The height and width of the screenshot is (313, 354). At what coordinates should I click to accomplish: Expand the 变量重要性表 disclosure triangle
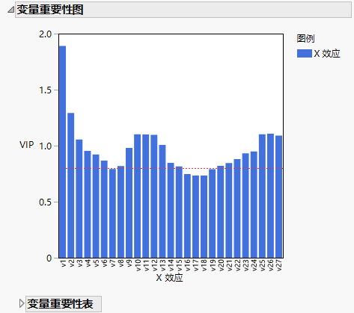point(22,303)
